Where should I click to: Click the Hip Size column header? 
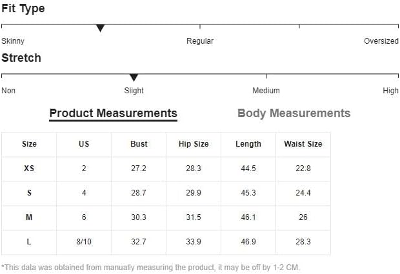click(x=194, y=144)
